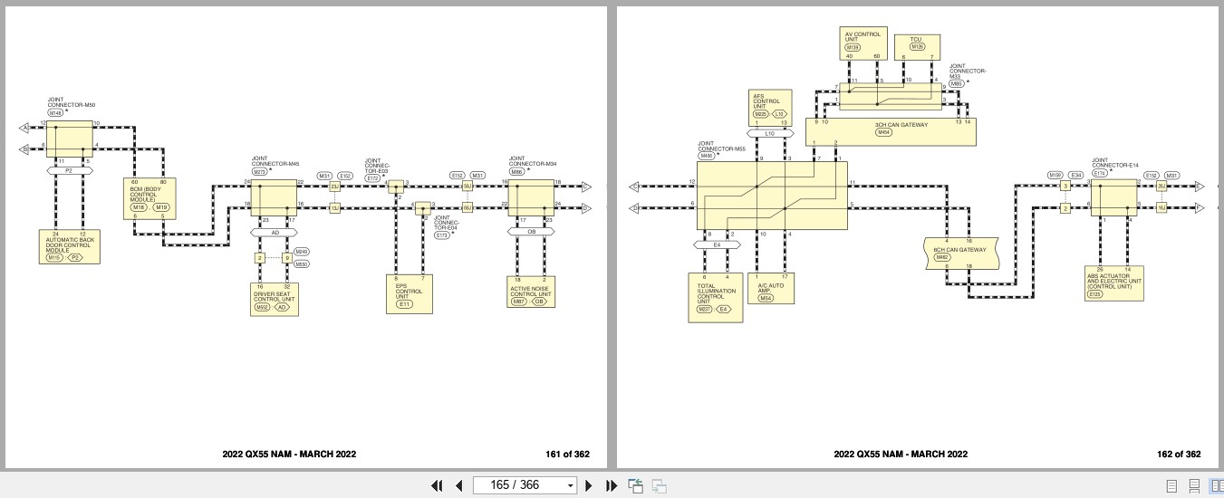Image resolution: width=1224 pixels, height=498 pixels.
Task: Switch to single page view
Action: click(x=1171, y=485)
